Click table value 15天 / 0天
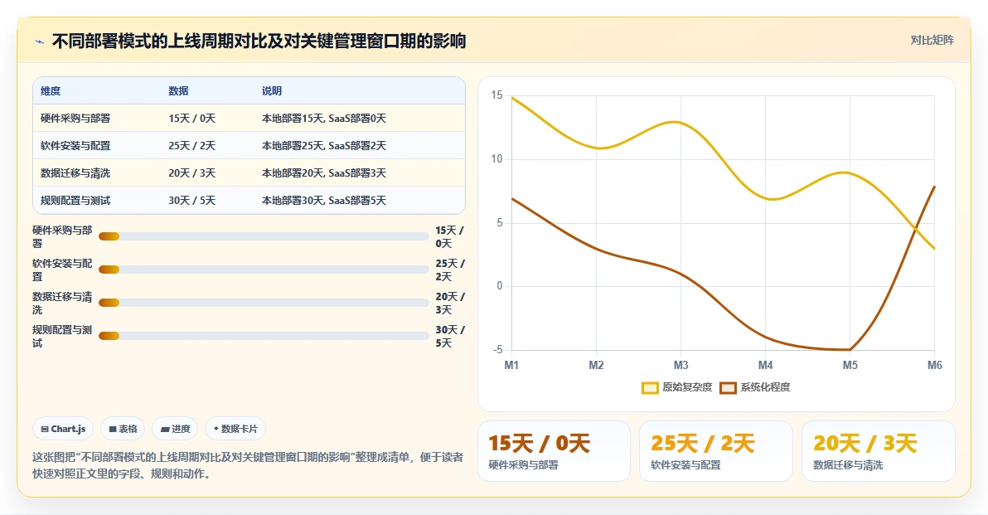 pyautogui.click(x=192, y=119)
